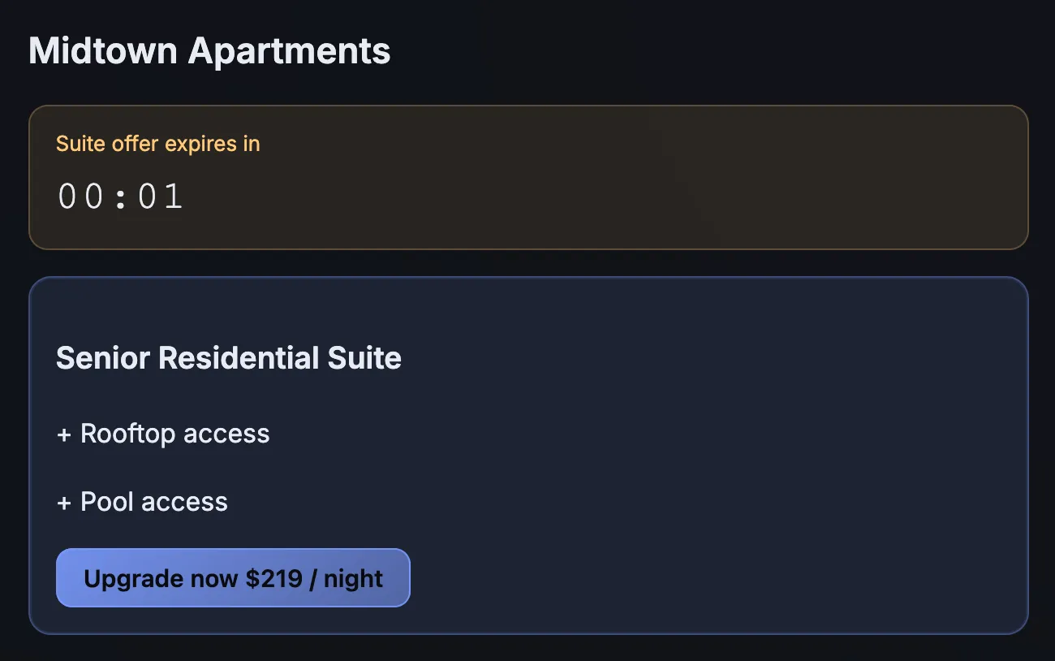Click the colon in the countdown display

pos(122,195)
